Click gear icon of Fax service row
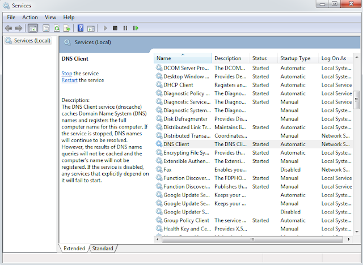363x265 pixels. [x=159, y=169]
